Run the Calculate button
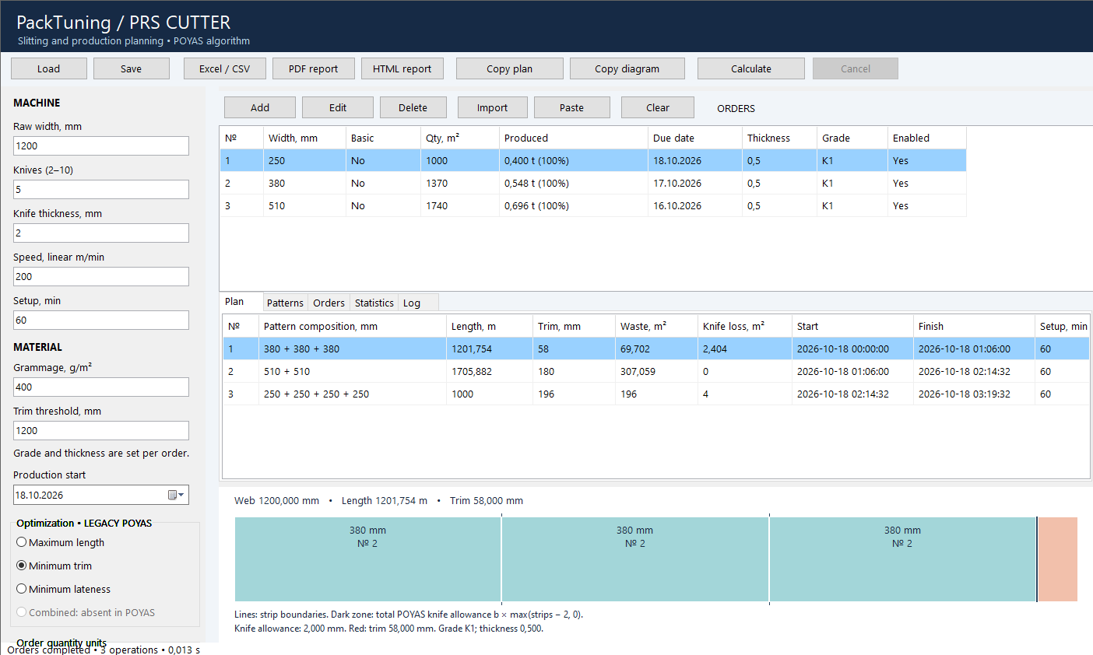 pyautogui.click(x=751, y=68)
